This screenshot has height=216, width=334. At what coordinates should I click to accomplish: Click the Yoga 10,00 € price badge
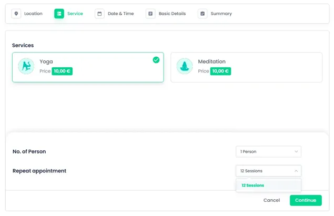(x=62, y=71)
